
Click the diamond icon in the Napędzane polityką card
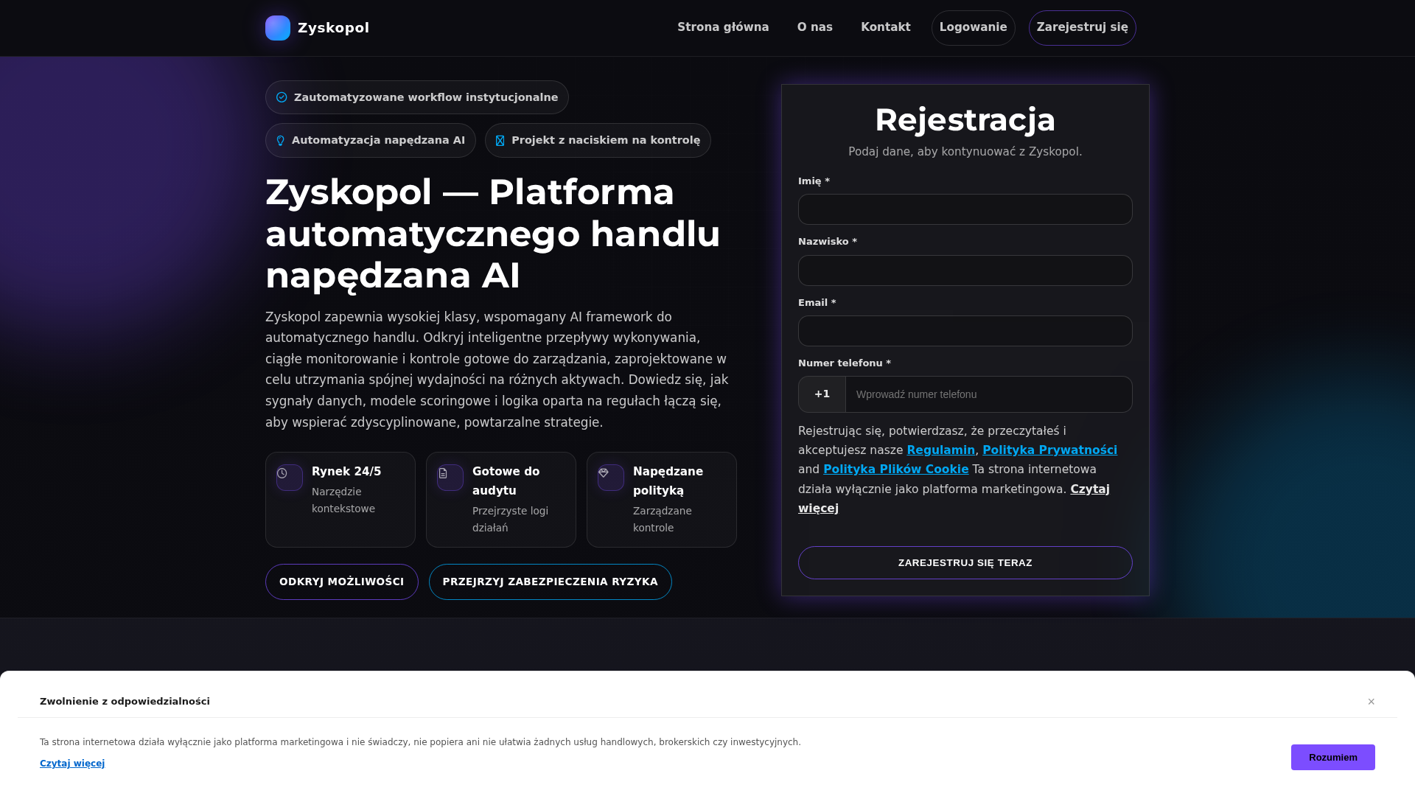[604, 473]
